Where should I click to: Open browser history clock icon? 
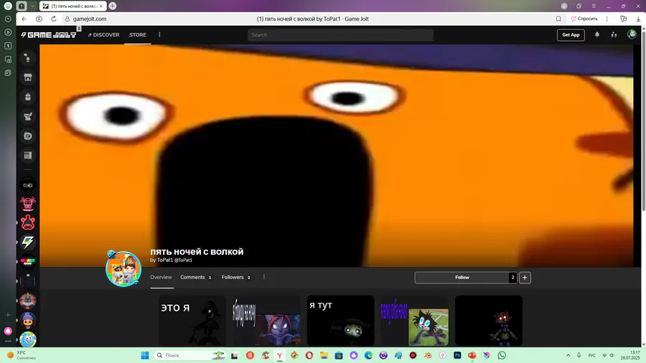point(8,19)
